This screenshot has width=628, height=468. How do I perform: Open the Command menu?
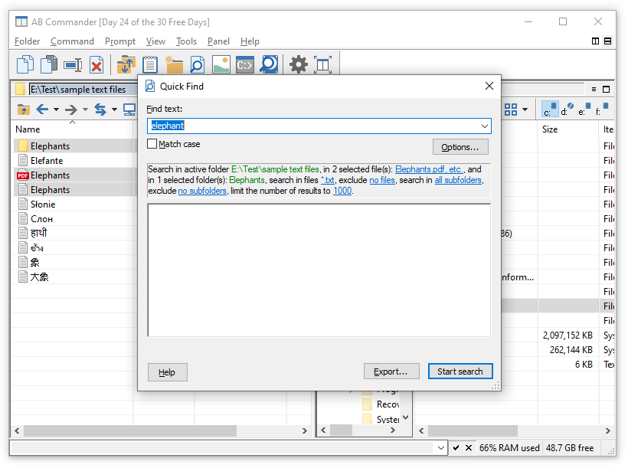(72, 41)
